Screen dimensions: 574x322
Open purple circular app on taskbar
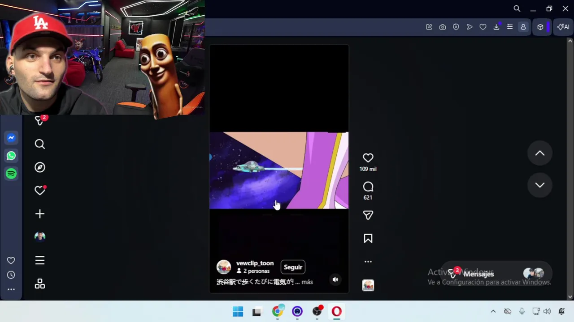pyautogui.click(x=297, y=311)
